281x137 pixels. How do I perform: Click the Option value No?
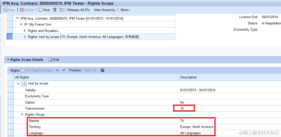[x=182, y=103]
